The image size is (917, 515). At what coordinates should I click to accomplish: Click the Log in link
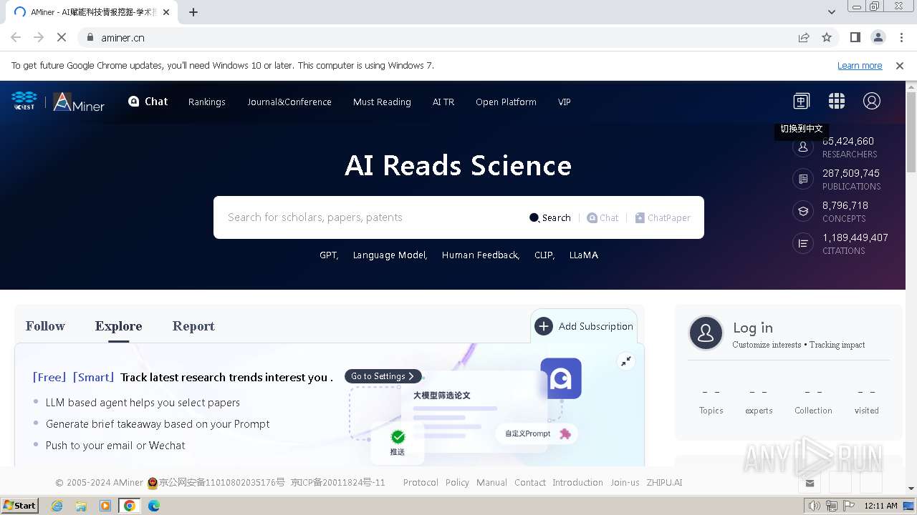click(752, 328)
